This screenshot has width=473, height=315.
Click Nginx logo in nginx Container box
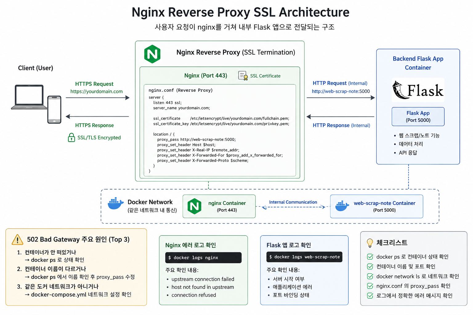coord(194,206)
